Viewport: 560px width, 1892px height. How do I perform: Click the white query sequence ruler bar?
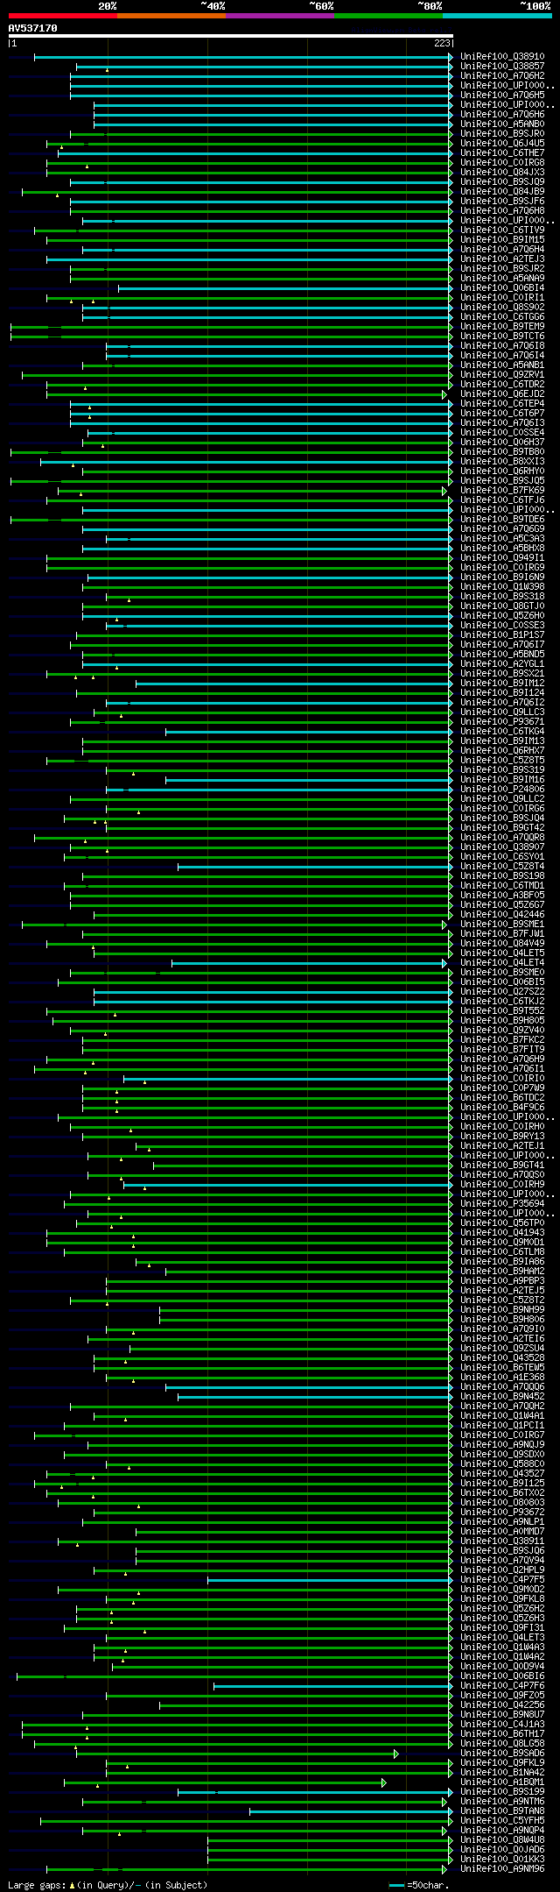(x=231, y=36)
